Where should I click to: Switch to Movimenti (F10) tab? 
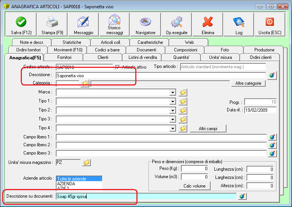click(x=68, y=50)
